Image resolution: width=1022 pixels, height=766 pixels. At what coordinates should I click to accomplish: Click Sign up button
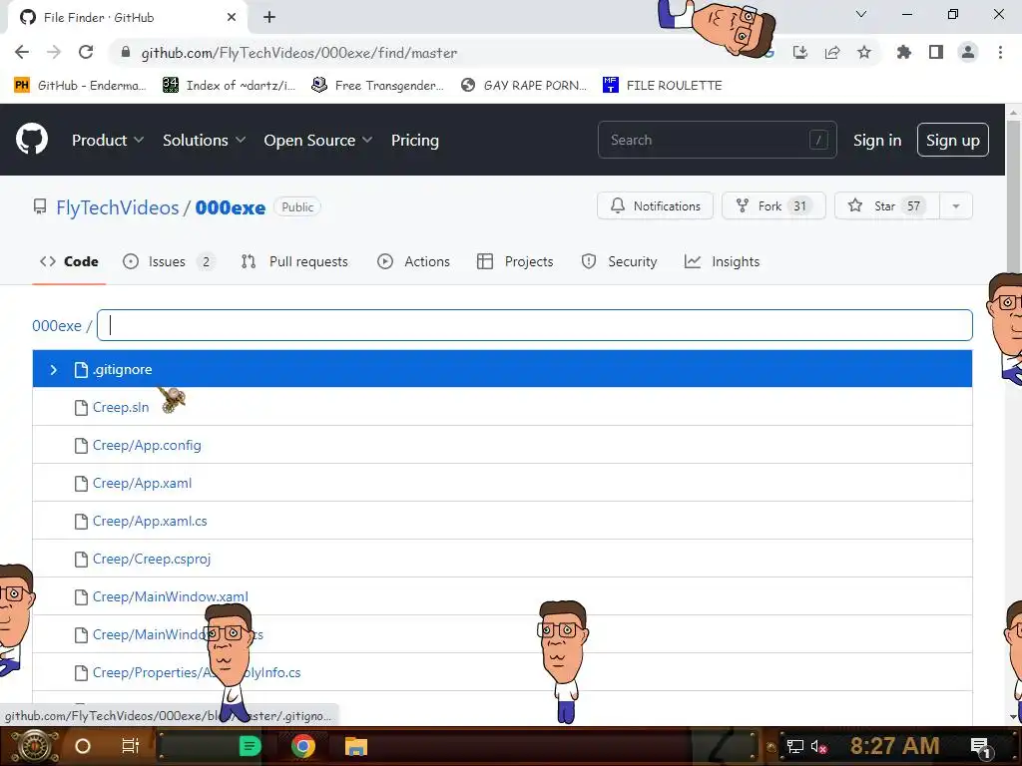click(953, 140)
